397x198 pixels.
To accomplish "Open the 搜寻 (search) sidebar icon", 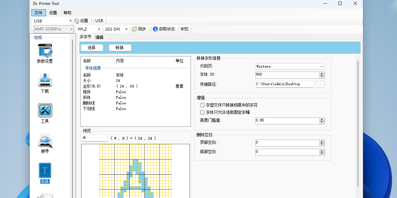I will coord(45,143).
